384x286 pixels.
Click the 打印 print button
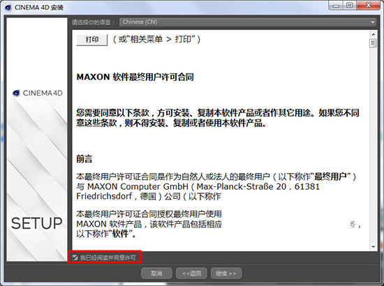(92, 40)
